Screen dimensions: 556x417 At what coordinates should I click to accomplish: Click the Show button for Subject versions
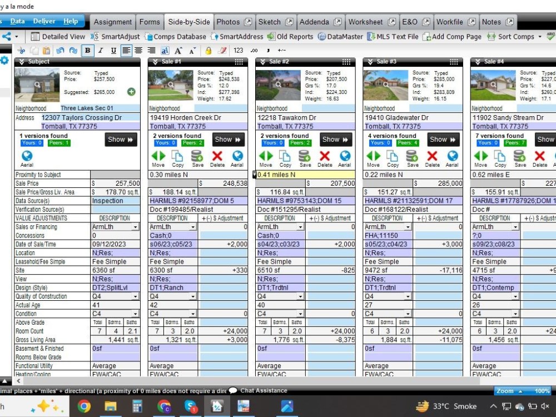point(121,140)
